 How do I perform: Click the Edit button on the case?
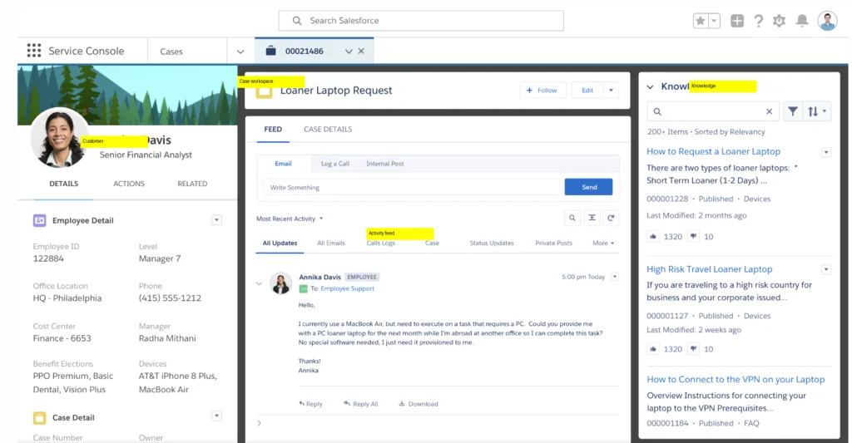coord(587,90)
